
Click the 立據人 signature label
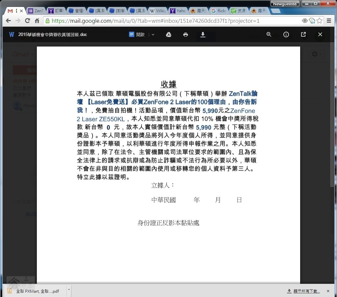[x=162, y=185]
